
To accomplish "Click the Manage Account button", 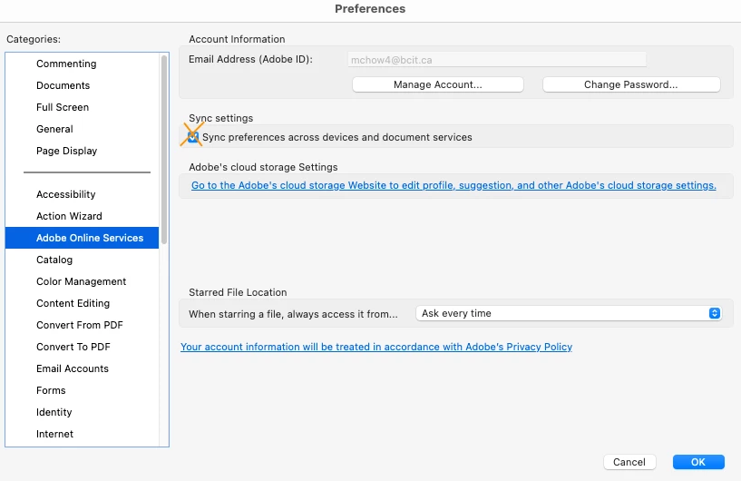I will pyautogui.click(x=437, y=84).
